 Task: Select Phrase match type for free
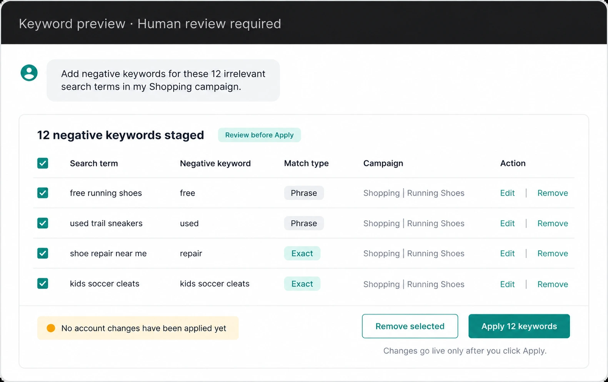pos(304,193)
